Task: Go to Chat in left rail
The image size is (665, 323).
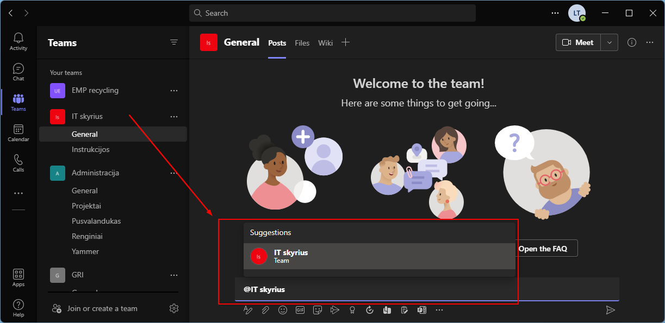Action: tap(18, 72)
